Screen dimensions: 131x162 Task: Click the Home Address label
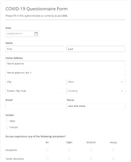(x=14, y=58)
